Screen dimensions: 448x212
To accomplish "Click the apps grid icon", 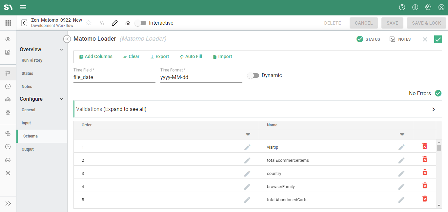I will 8,23.
